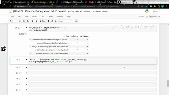Click the green Grammarly extension icon
Image resolution: width=169 pixels, height=95 pixels.
(151, 6)
